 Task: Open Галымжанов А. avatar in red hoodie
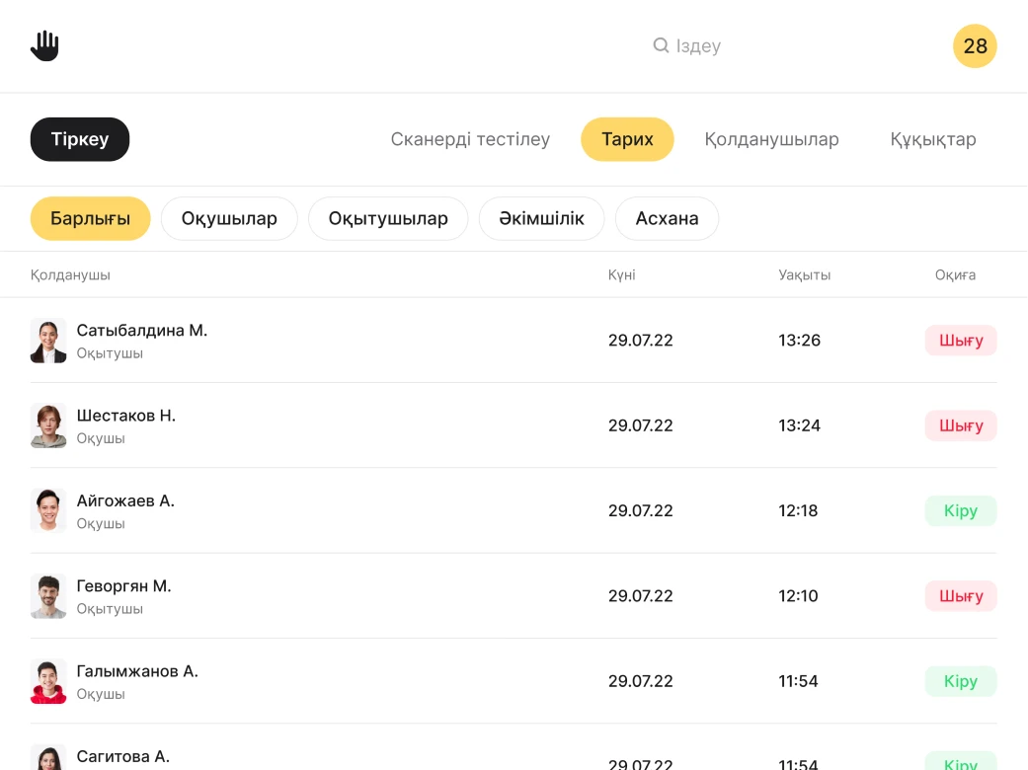click(48, 681)
